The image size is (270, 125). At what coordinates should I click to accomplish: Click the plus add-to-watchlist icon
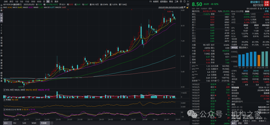pos(268,8)
